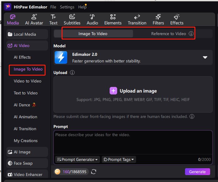Switch to Reference to Video mode
Screen dimensions: 218x182
(x=168, y=34)
